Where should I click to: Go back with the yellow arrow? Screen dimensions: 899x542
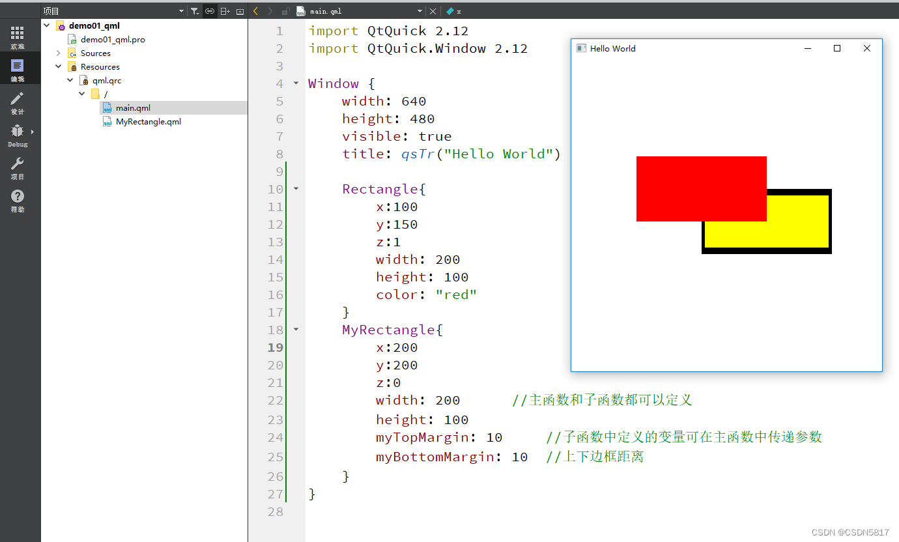pos(256,11)
